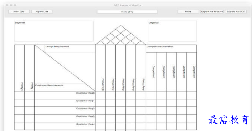Click the Priority 0 column header
This screenshot has width=252, height=131.
point(19,68)
